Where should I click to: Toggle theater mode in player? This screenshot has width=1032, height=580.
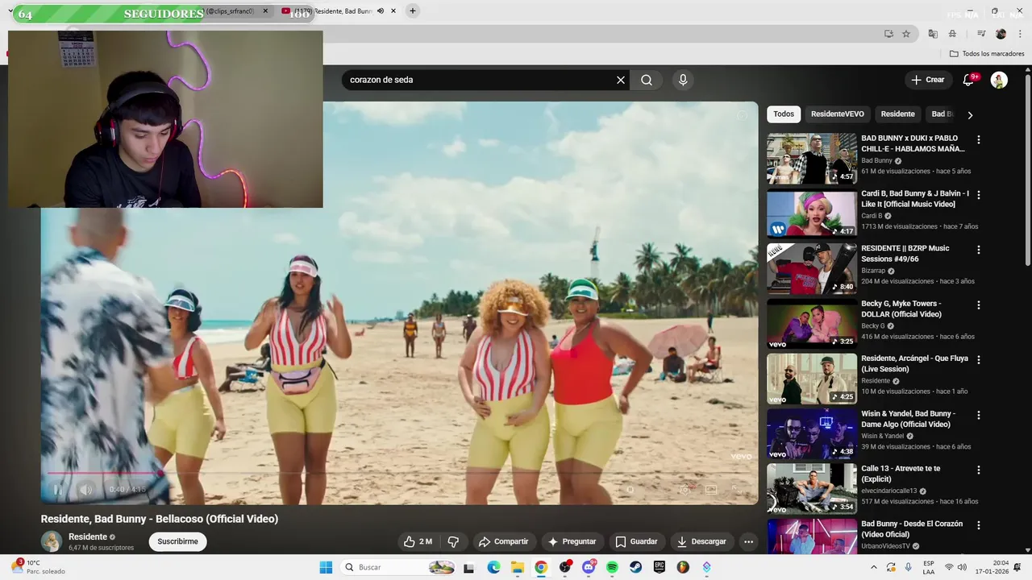point(711,489)
